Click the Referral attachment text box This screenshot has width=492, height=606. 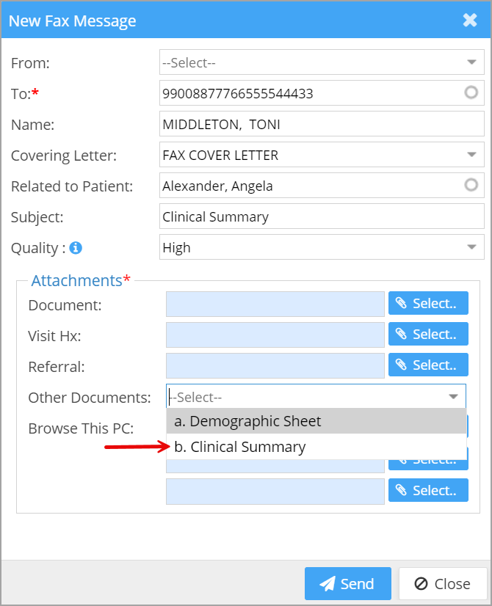[275, 365]
